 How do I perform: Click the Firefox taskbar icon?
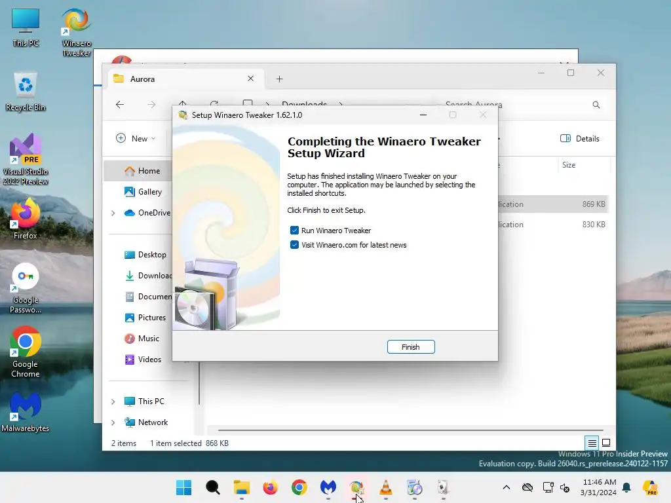(271, 487)
